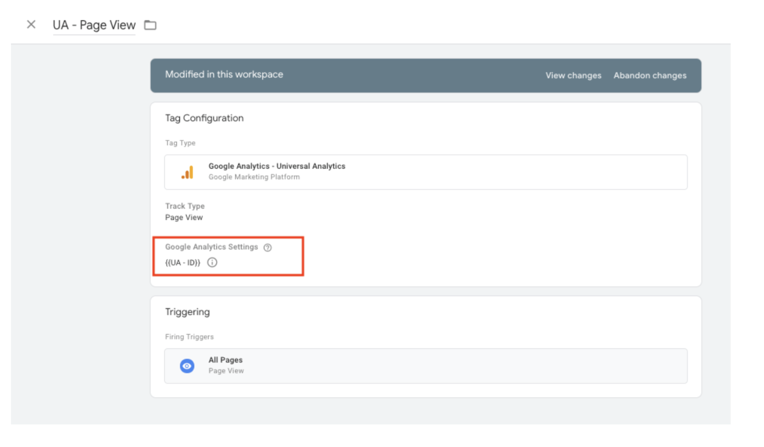This screenshot has width=764, height=447.
Task: Click the Page View track type value
Action: pos(184,218)
